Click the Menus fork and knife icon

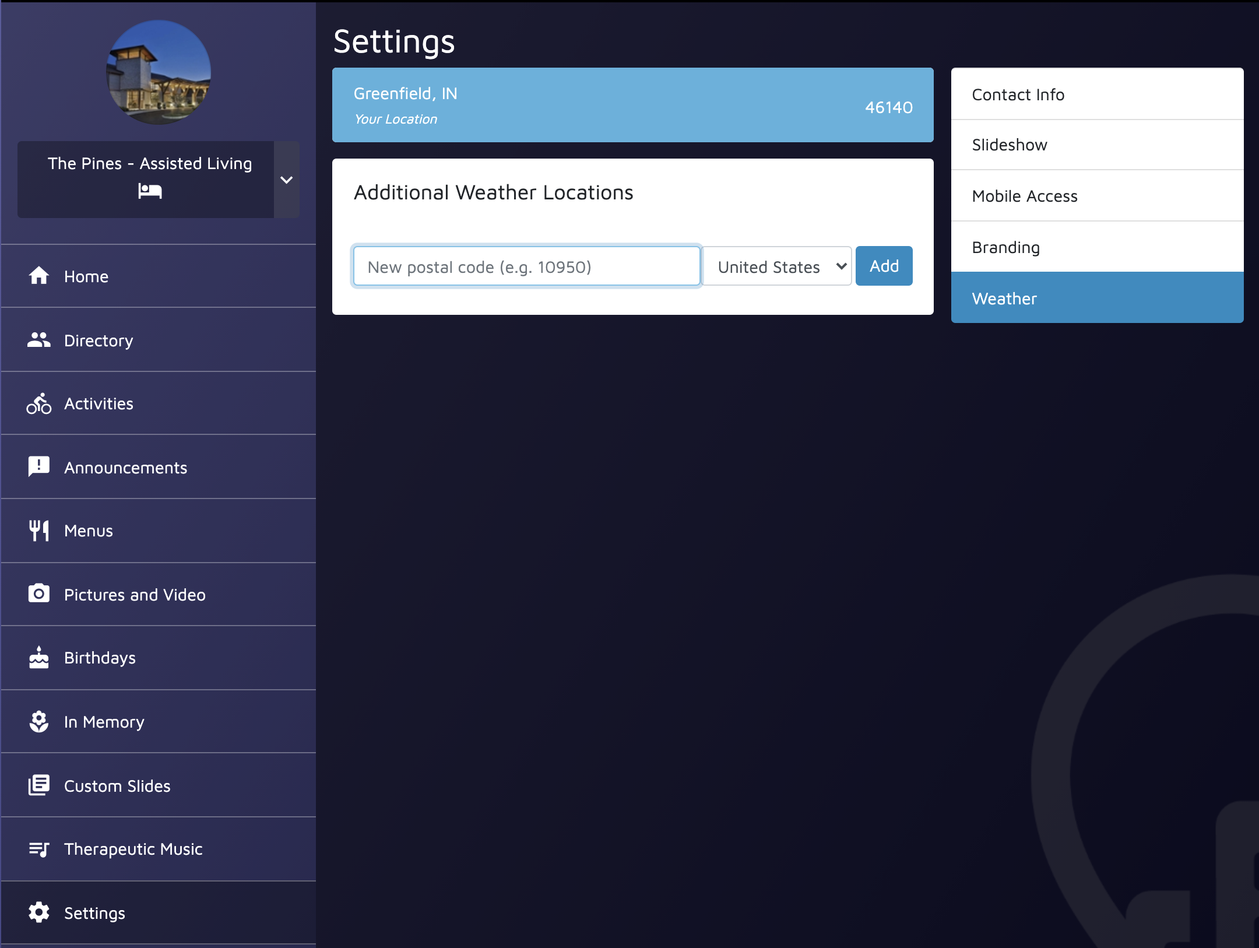pos(39,531)
